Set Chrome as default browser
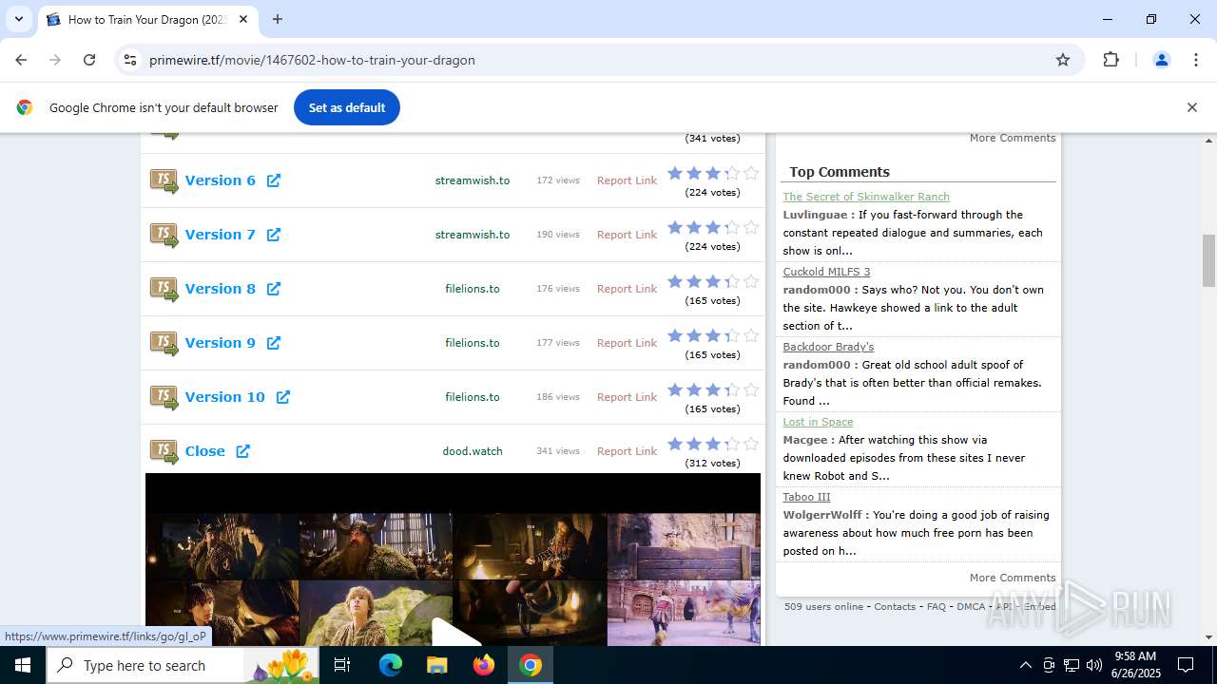The width and height of the screenshot is (1217, 684). tap(347, 107)
